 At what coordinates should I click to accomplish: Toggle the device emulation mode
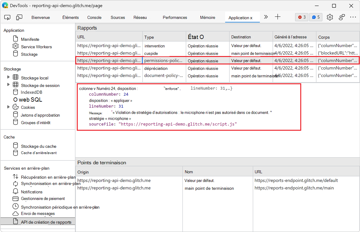click(19, 17)
